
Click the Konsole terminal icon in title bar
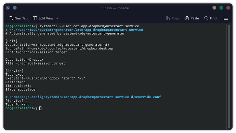click(x=8, y=8)
